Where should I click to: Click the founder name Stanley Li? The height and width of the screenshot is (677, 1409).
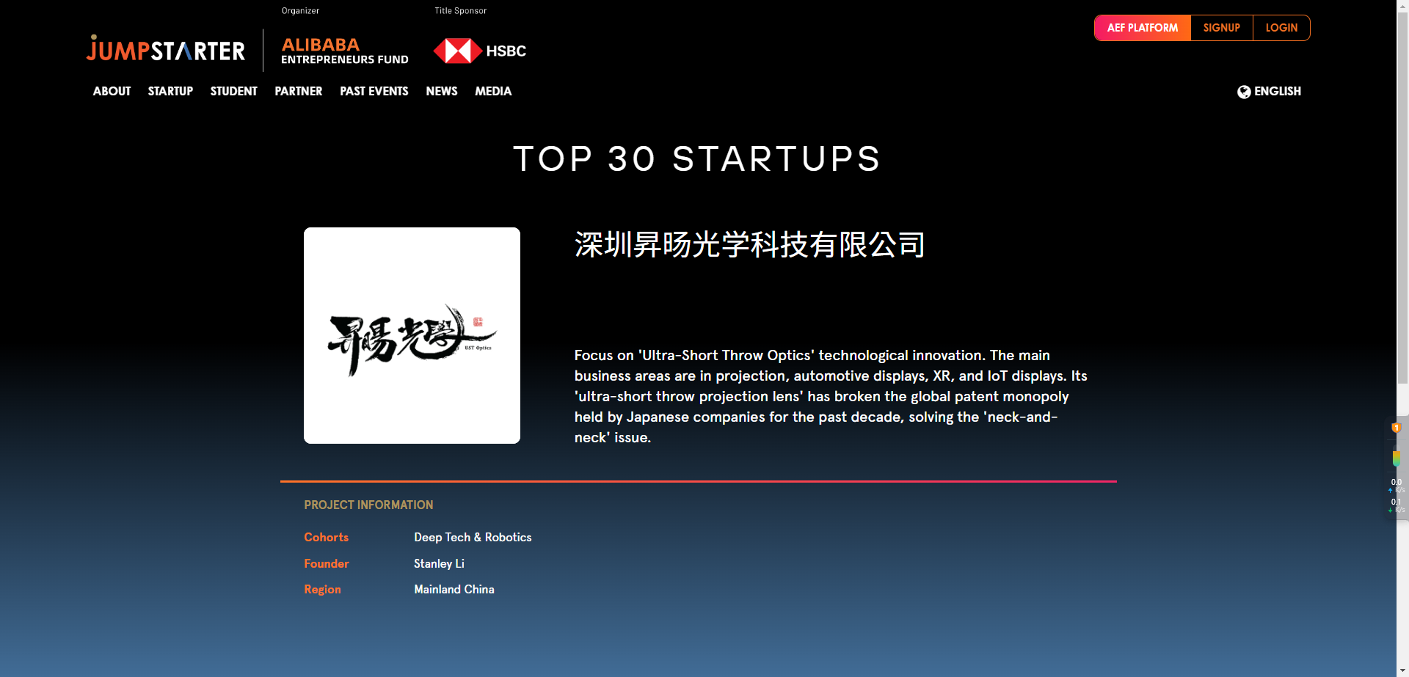(439, 564)
